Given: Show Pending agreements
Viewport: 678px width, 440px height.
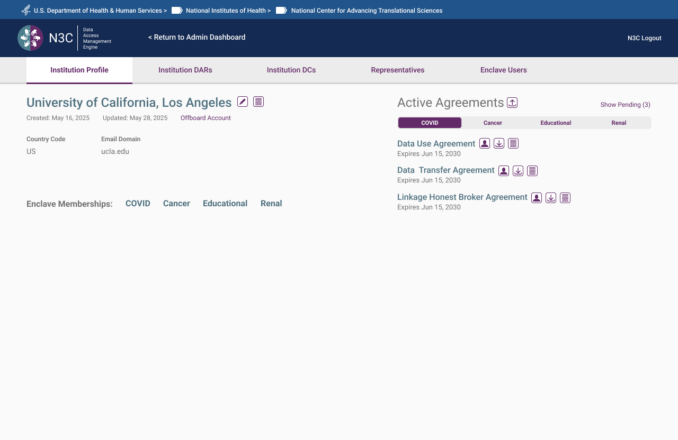Looking at the screenshot, I should point(625,105).
